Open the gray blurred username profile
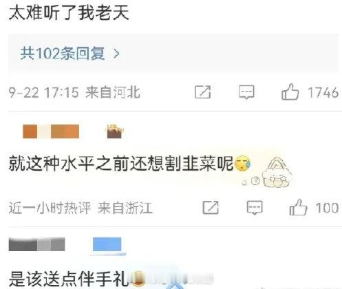 [x=36, y=244]
